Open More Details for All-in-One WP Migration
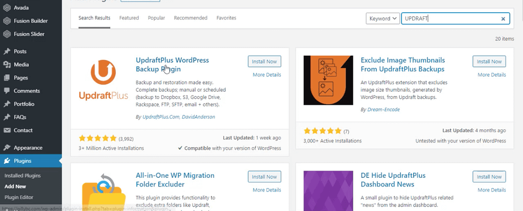The width and height of the screenshot is (523, 211). 267,190
